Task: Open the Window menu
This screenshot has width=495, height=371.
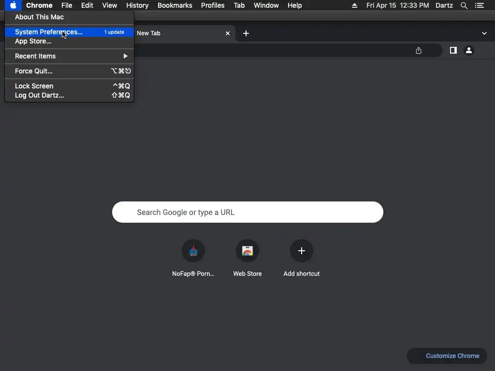Action: 266,5
